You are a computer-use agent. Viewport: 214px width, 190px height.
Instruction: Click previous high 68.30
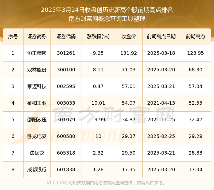pos(196,70)
